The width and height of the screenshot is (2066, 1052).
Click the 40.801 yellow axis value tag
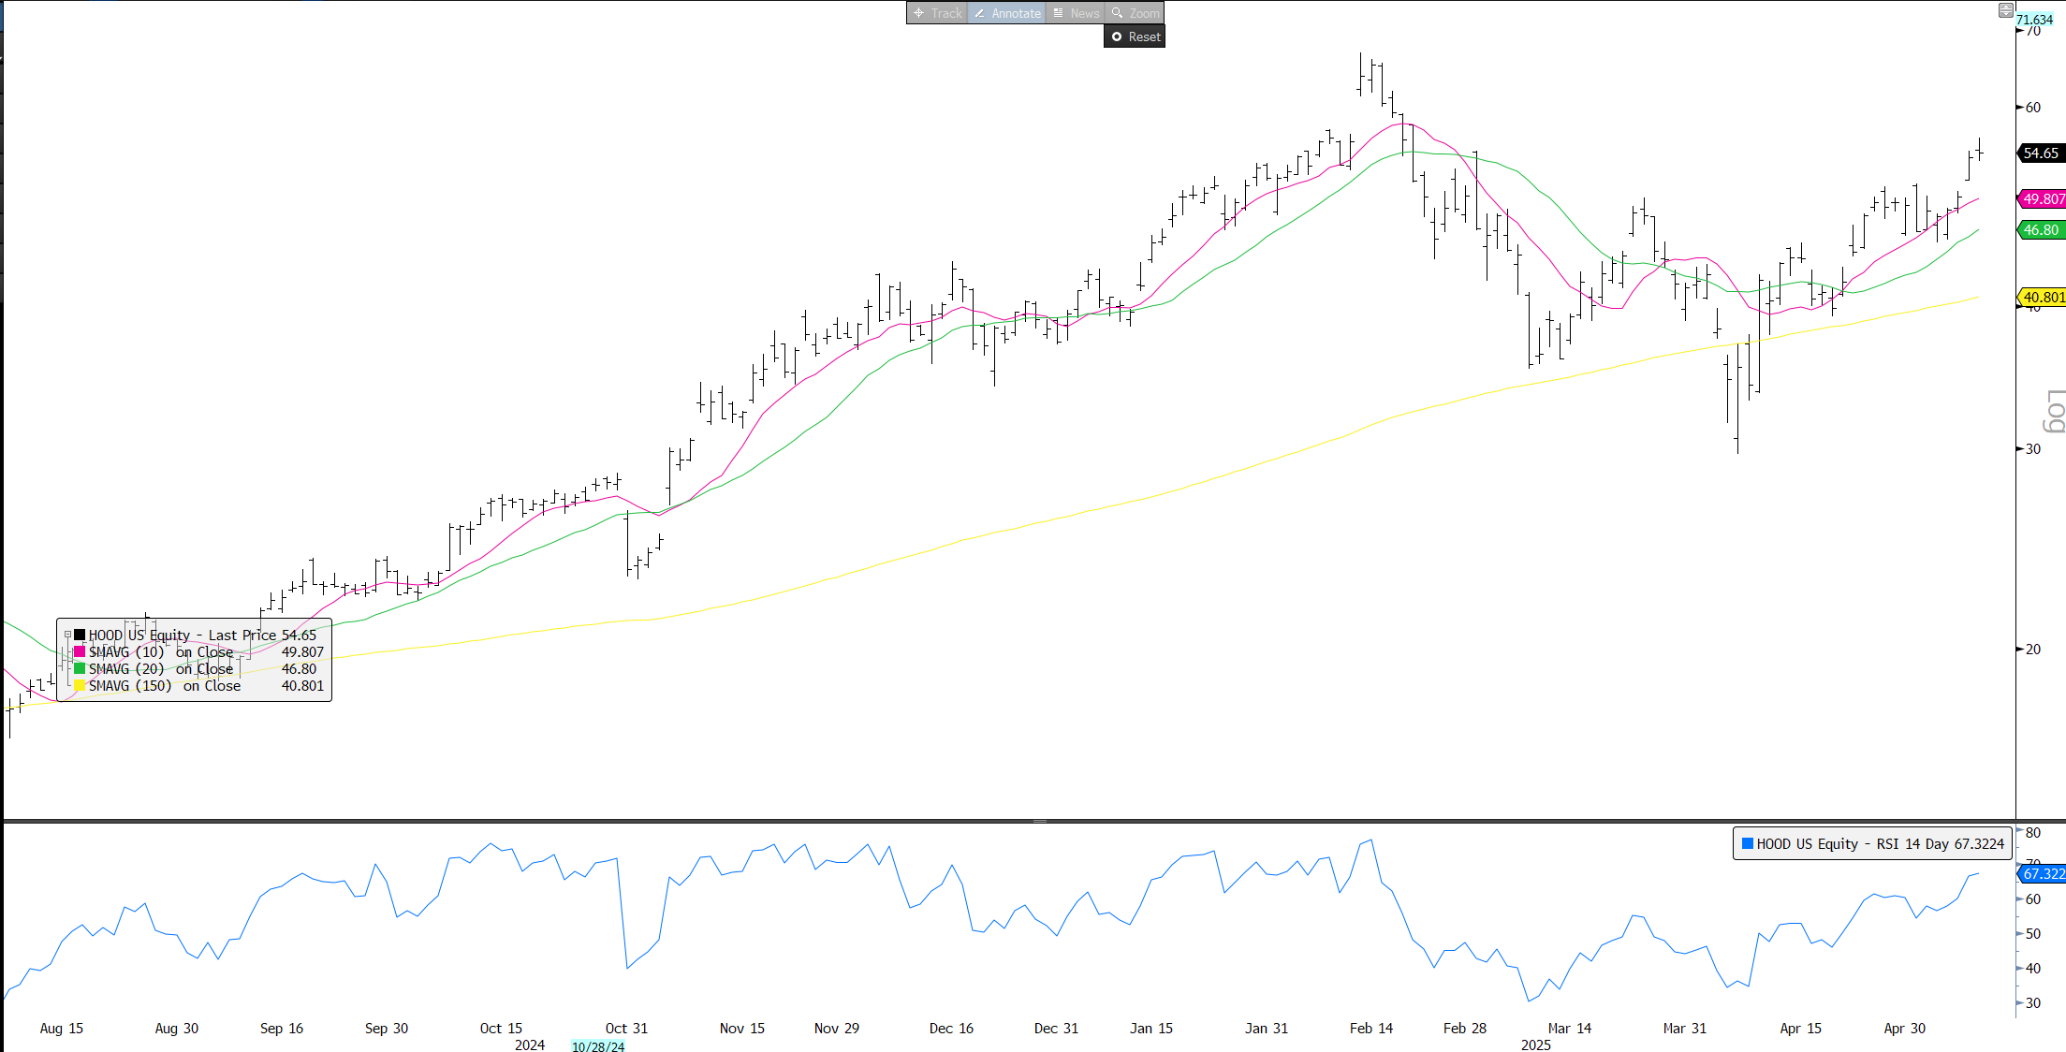point(2043,297)
